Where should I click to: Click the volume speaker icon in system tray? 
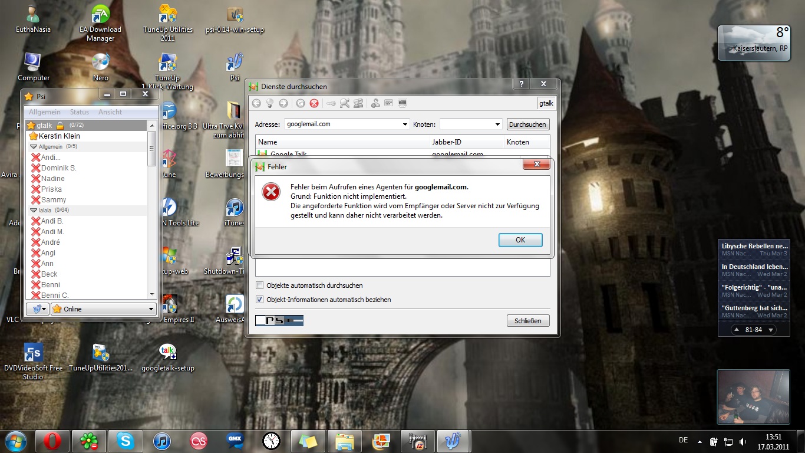pos(743,441)
